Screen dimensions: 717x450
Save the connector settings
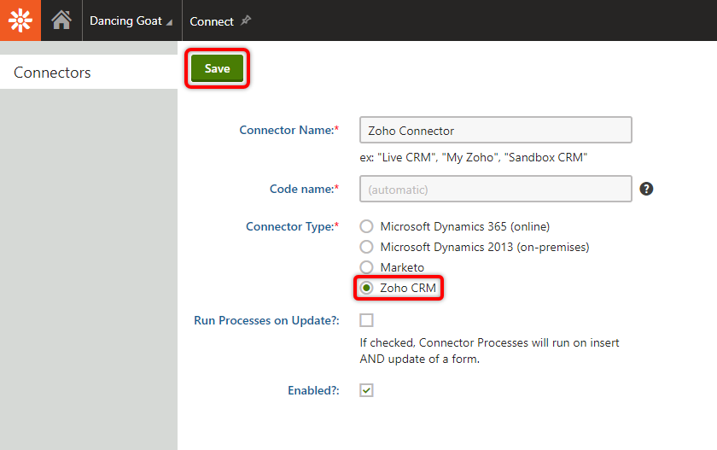(x=217, y=68)
